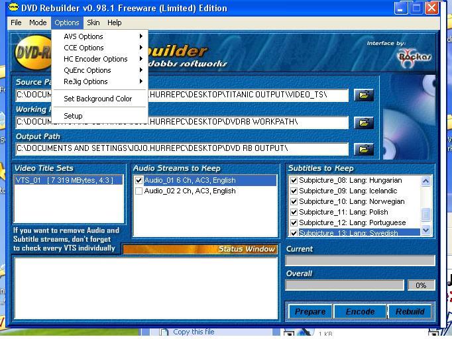This screenshot has height=339, width=452.
Task: Select Subpicture_10 Norwegian row text
Action: 352,202
